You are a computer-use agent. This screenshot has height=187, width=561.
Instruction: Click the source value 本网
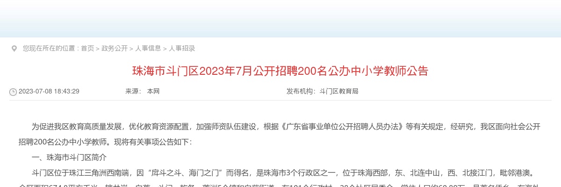pyautogui.click(x=153, y=91)
